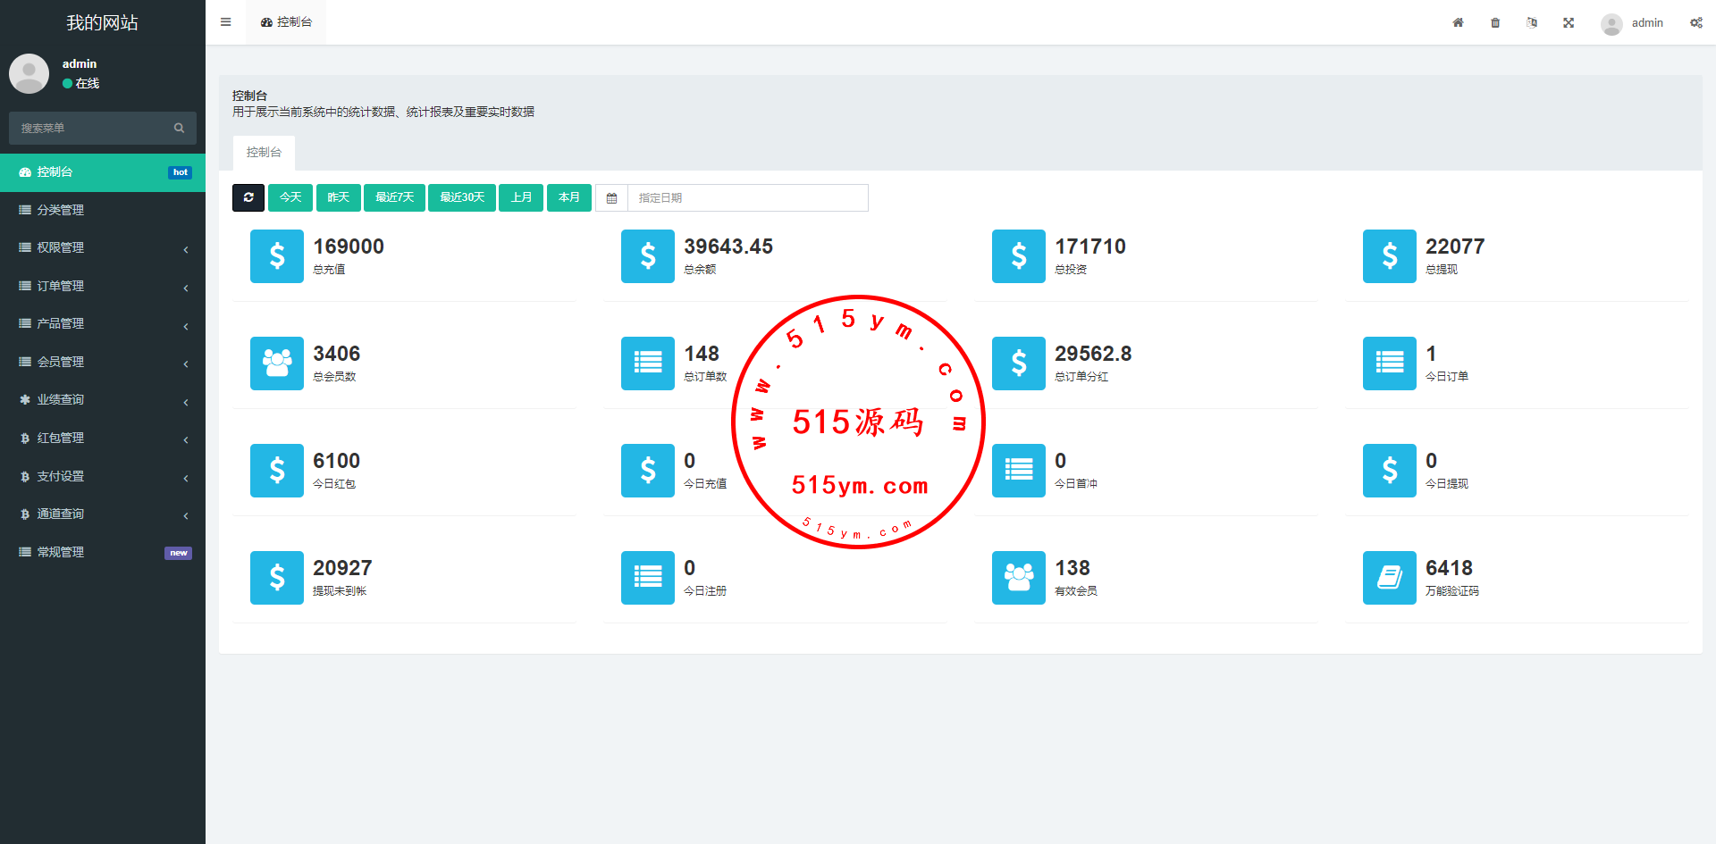Click the calendar icon beside date field

tap(611, 198)
